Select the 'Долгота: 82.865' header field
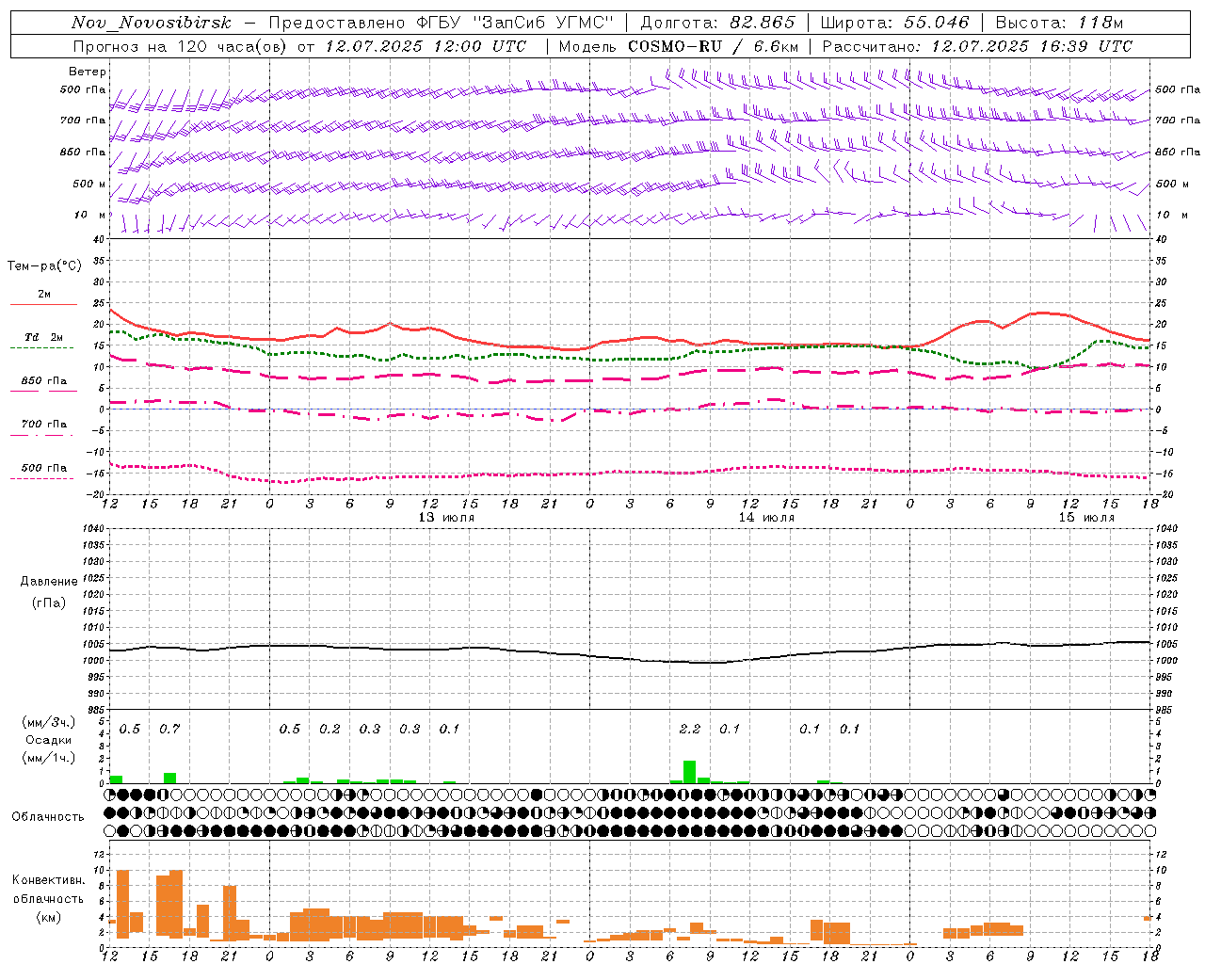Image resolution: width=1205 pixels, height=964 pixels. coord(717,23)
